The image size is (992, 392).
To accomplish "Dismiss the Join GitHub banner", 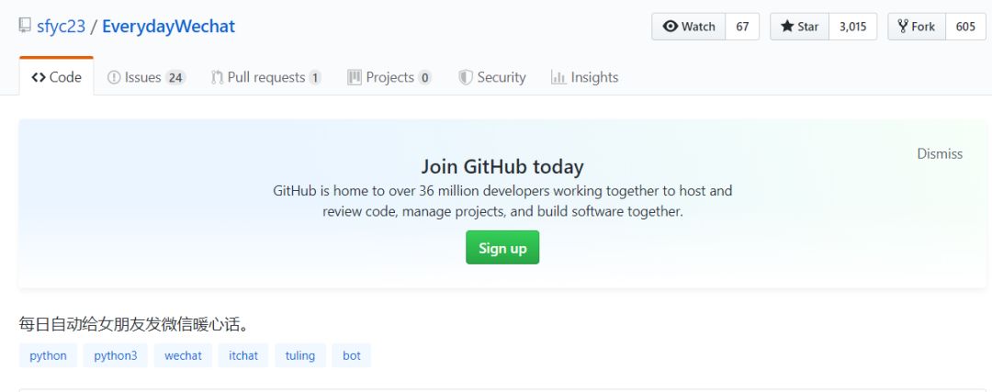I will pyautogui.click(x=940, y=153).
